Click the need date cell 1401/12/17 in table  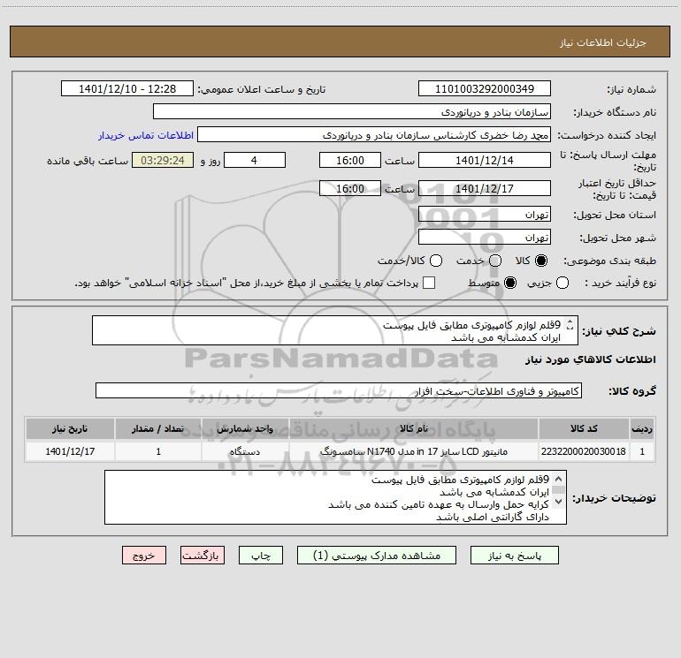(x=70, y=451)
